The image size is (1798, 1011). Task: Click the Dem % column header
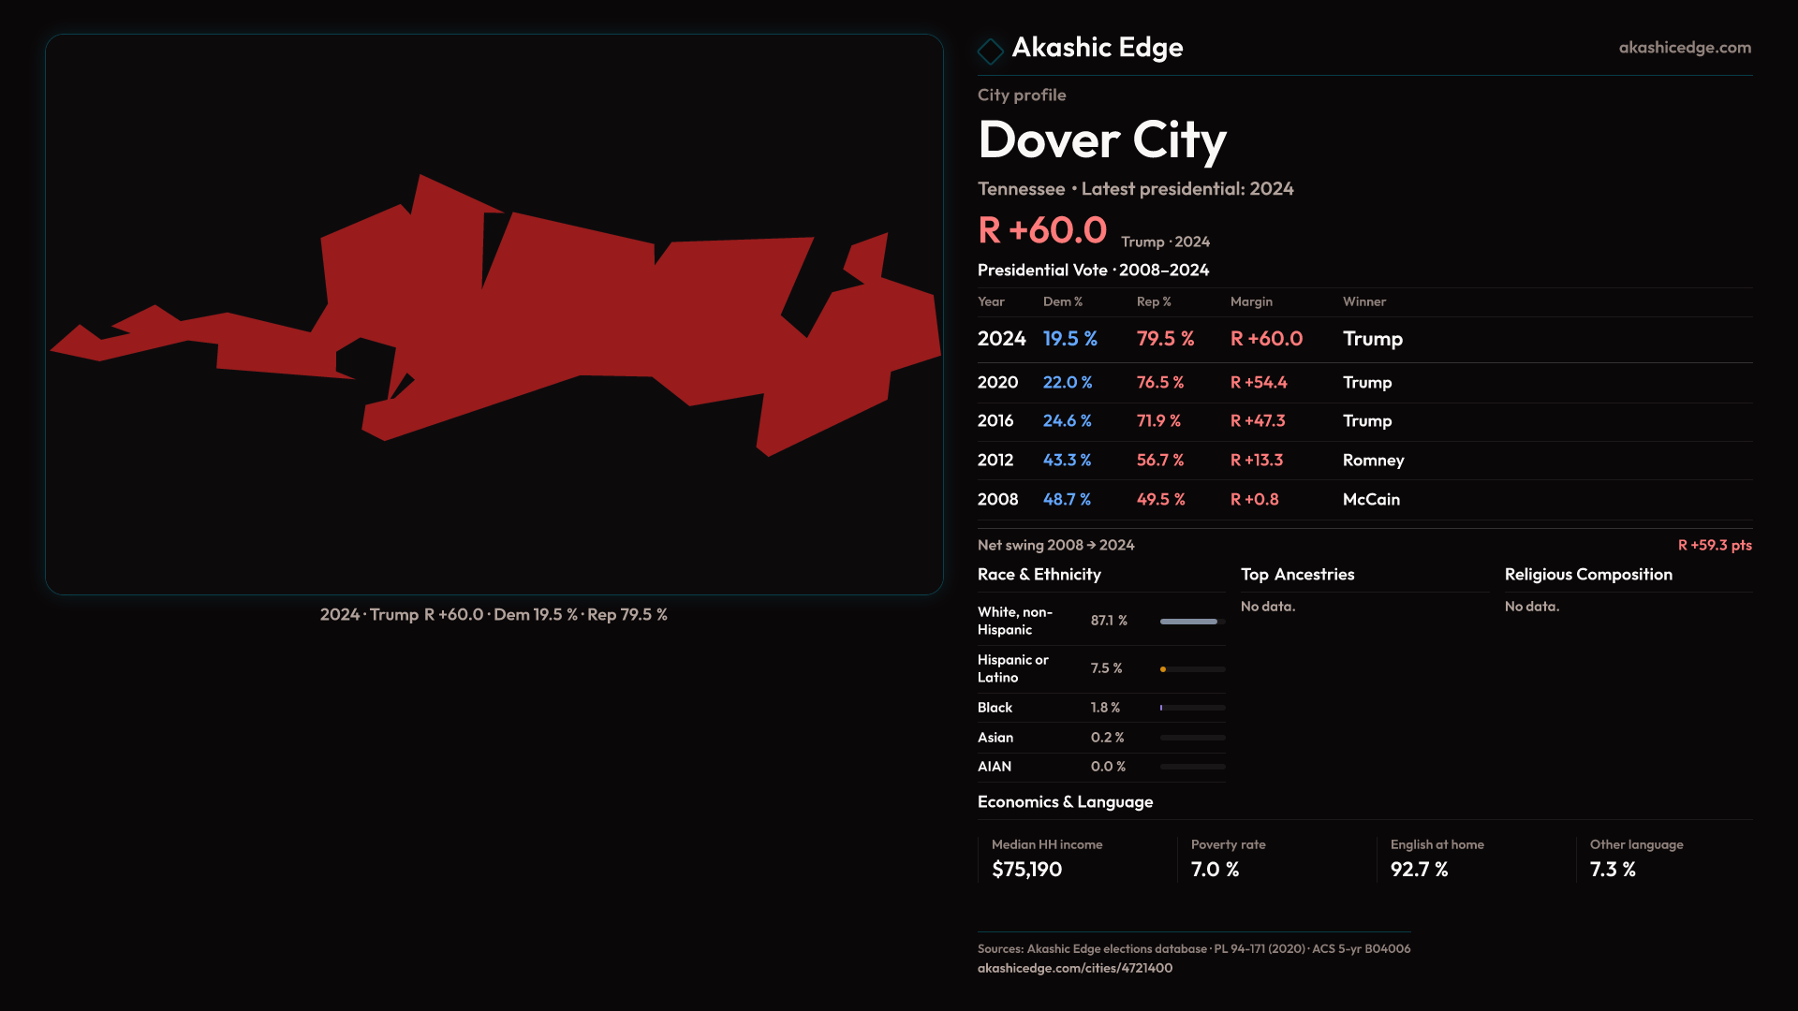1062,301
